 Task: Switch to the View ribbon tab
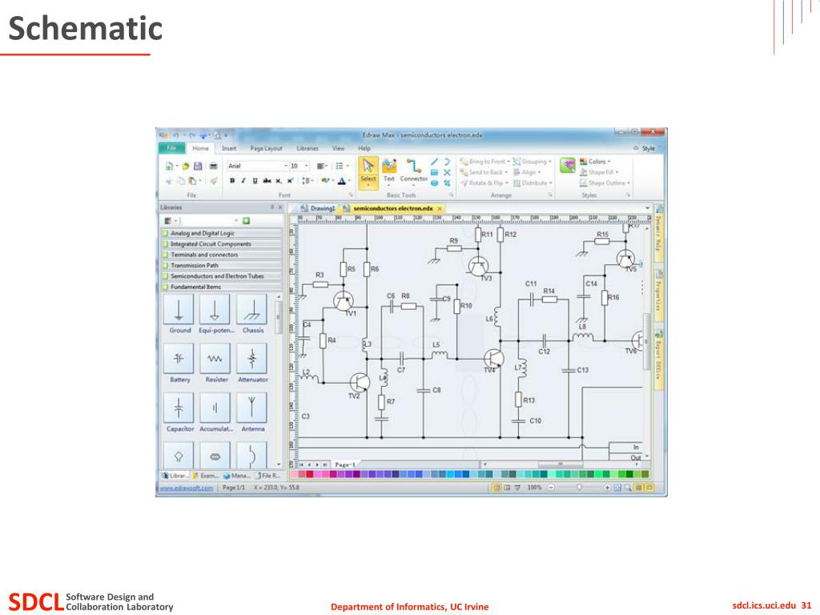[339, 148]
